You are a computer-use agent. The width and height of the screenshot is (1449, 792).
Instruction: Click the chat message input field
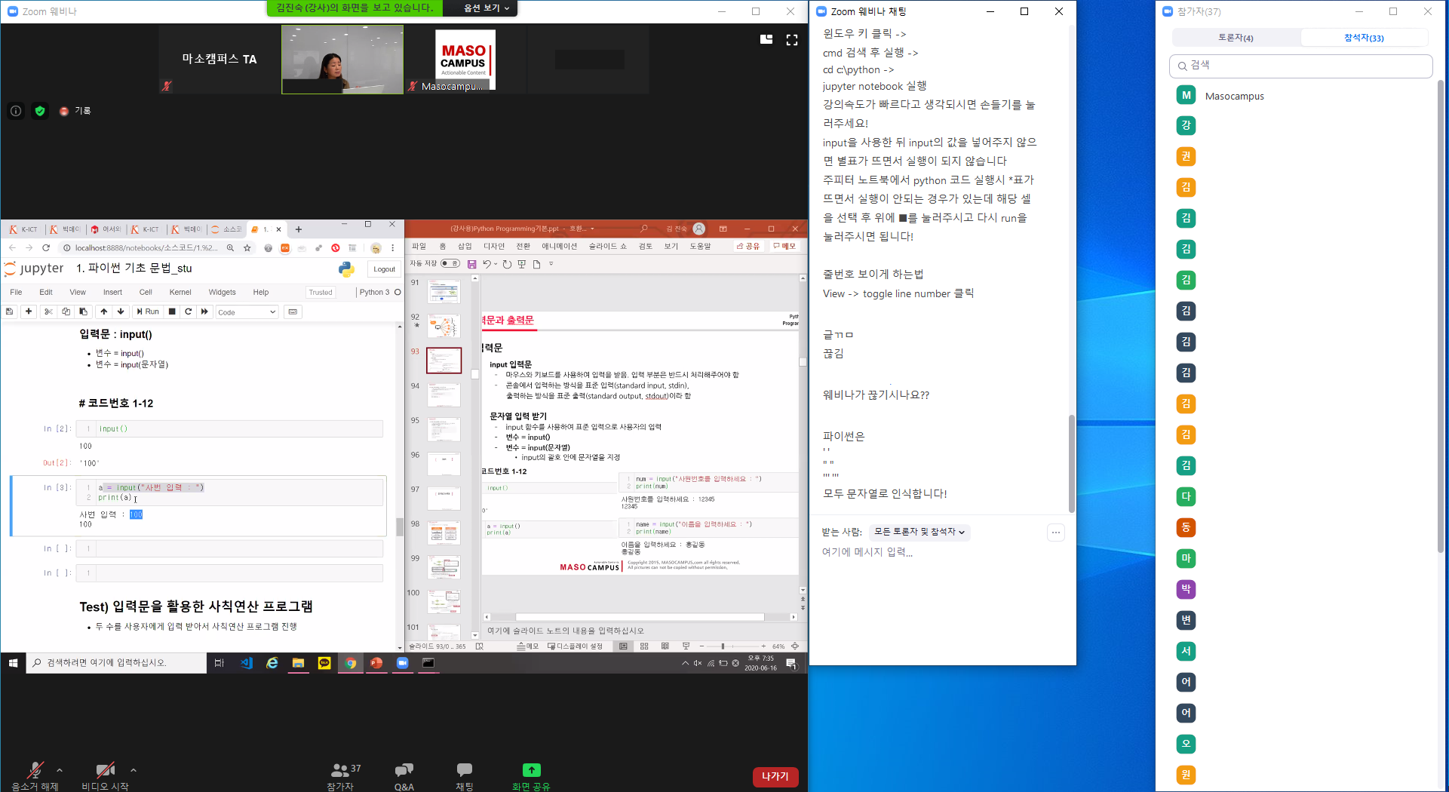(935, 552)
